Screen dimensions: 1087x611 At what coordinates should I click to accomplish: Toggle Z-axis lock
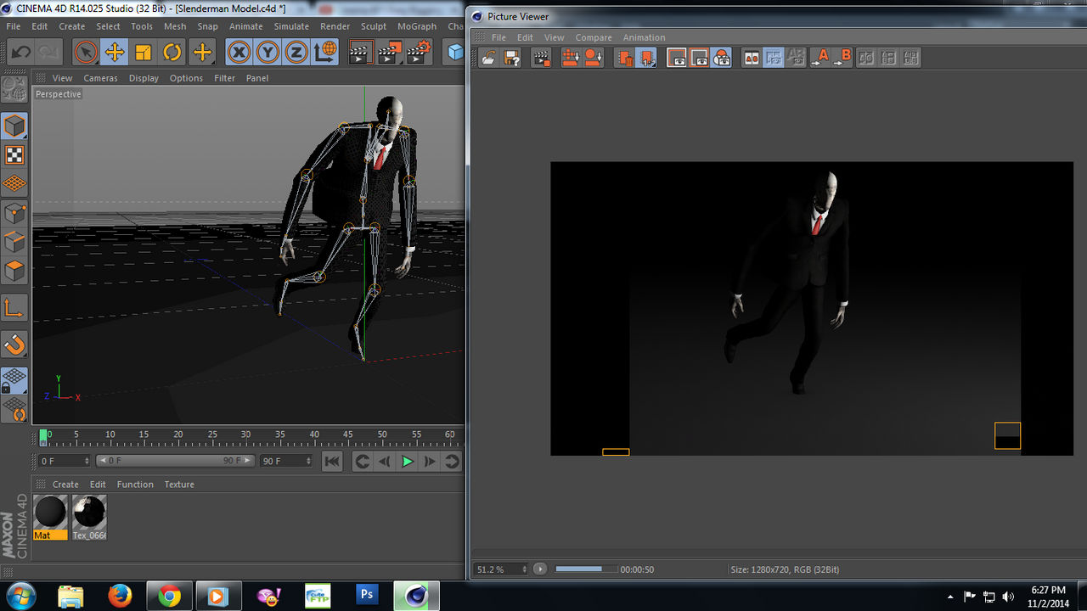296,53
